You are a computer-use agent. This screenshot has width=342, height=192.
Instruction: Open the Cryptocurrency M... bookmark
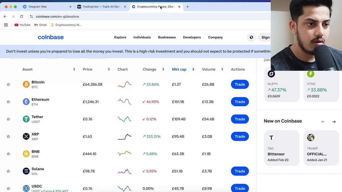click(x=66, y=25)
